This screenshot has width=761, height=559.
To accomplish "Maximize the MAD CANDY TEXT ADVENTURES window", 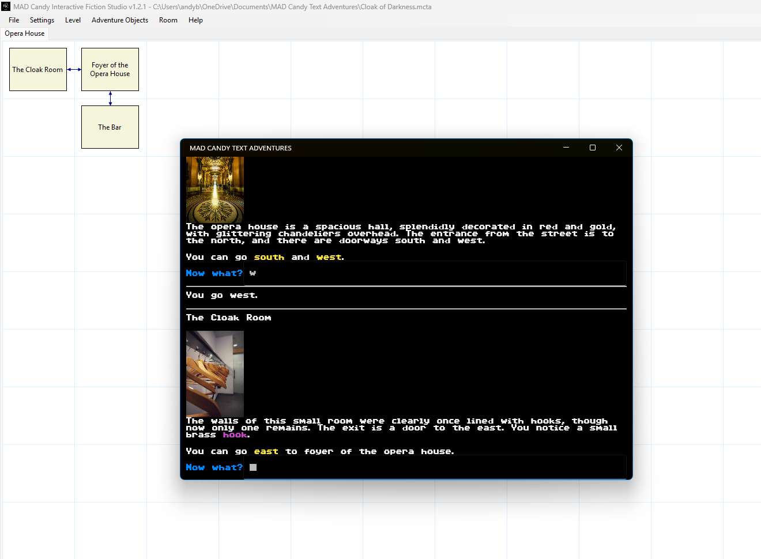I will coord(593,148).
